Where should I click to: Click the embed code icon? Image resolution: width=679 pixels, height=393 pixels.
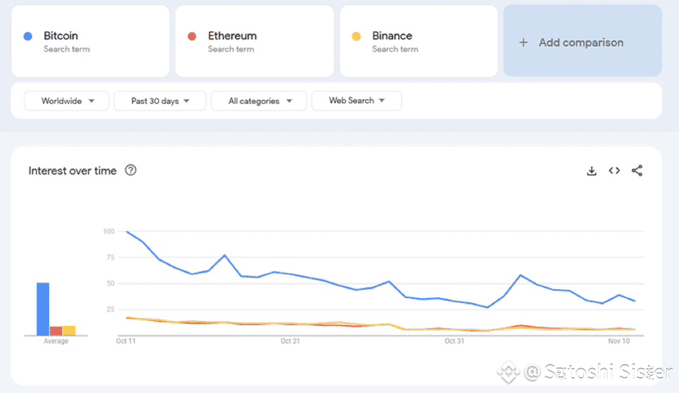pyautogui.click(x=614, y=171)
